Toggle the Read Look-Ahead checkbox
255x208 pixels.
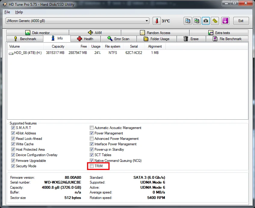(x=13, y=139)
